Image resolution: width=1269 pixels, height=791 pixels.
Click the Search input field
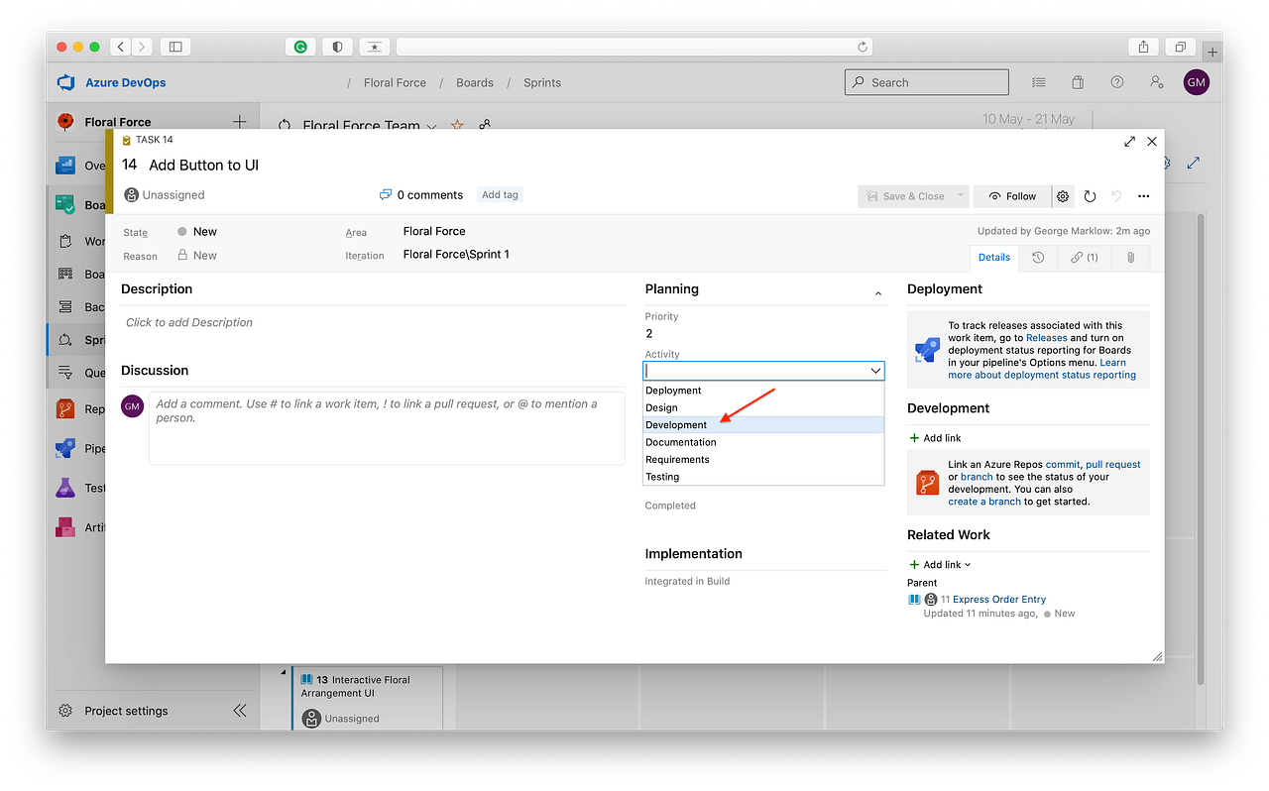[x=927, y=82]
